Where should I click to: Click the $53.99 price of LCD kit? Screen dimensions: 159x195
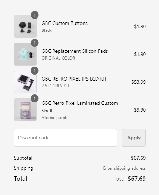point(138,82)
